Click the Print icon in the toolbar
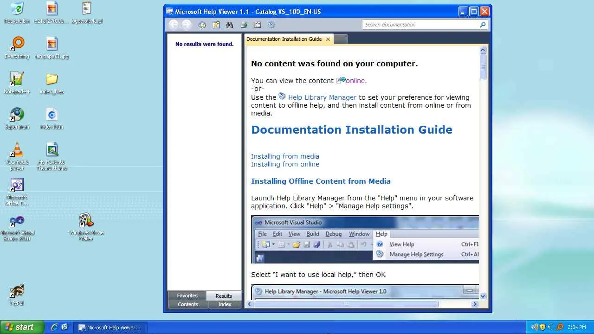The height and width of the screenshot is (334, 594). coord(244,25)
